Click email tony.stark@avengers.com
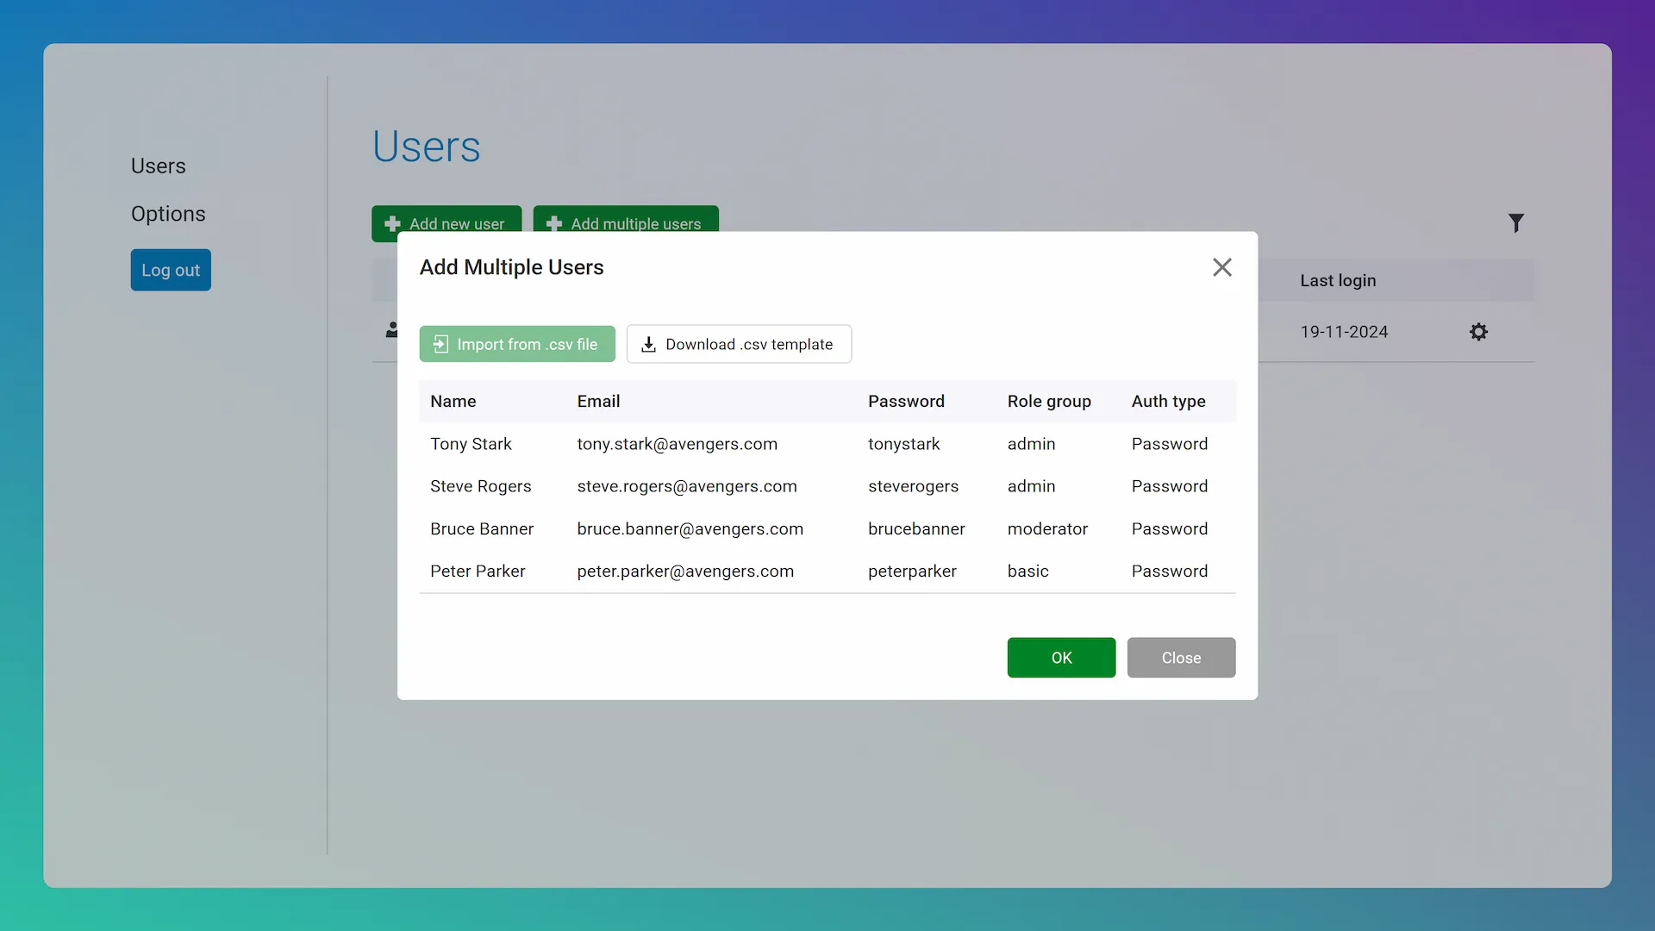The width and height of the screenshot is (1655, 931). pyautogui.click(x=677, y=444)
